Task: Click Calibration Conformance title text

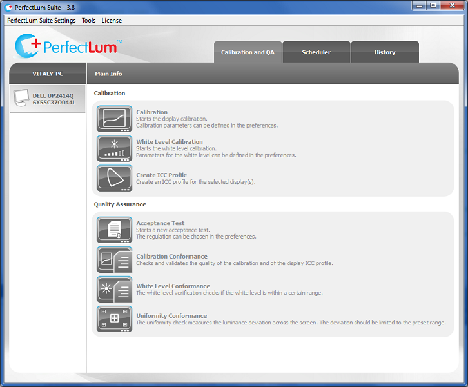Action: (x=171, y=256)
